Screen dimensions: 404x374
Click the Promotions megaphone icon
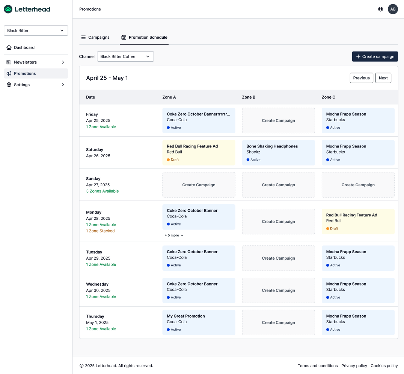pos(9,73)
